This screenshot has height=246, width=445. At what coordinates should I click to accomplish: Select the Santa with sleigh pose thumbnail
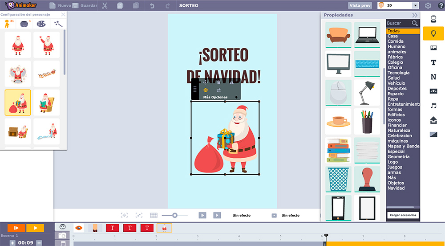pyautogui.click(x=47, y=74)
